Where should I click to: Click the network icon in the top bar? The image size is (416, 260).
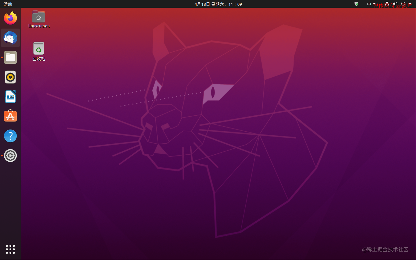387,4
